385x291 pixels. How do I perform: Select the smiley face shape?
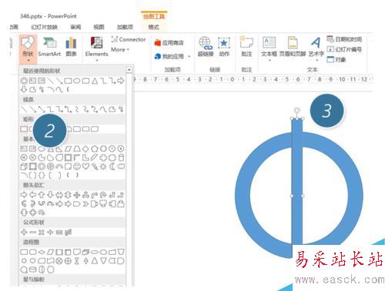point(77,167)
